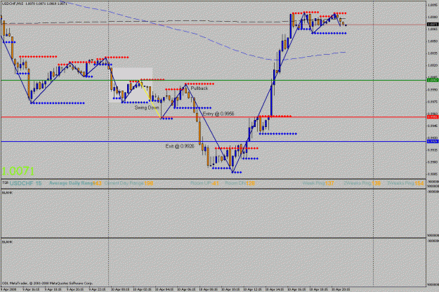Click the '9 Apr 16:15' time axis label
The height and width of the screenshot is (292, 439).
click(31, 289)
